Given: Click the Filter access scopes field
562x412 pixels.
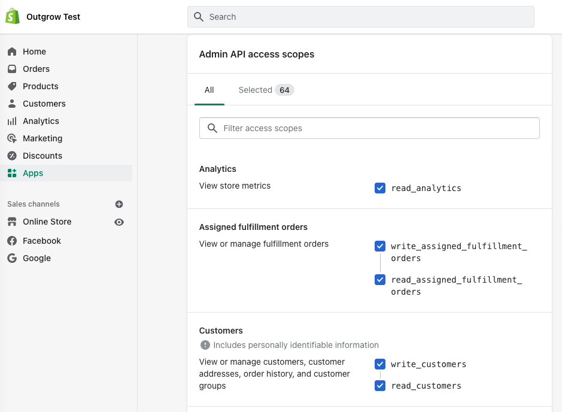Looking at the screenshot, I should click(369, 128).
